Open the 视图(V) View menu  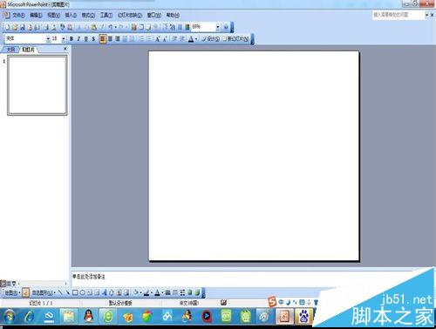[x=54, y=15]
